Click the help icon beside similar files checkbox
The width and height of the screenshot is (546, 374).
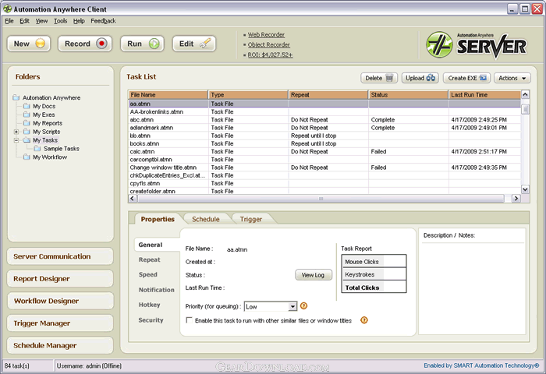(364, 320)
